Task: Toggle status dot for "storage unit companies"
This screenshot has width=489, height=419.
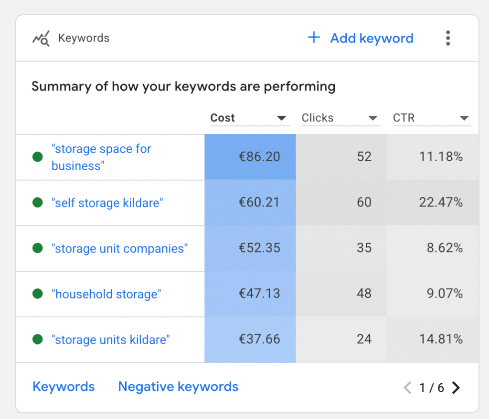Action: pyautogui.click(x=38, y=248)
